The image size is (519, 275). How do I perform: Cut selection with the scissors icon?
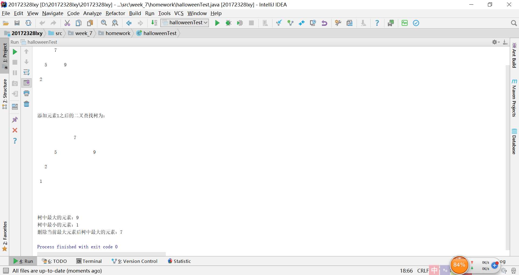67,23
